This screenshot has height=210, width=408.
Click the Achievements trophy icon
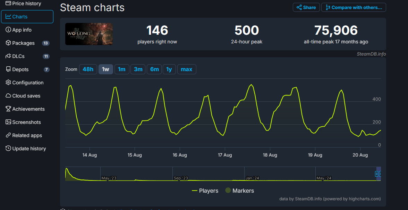point(8,109)
